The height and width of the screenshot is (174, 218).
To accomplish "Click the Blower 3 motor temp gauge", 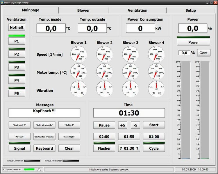I will click(131, 72).
